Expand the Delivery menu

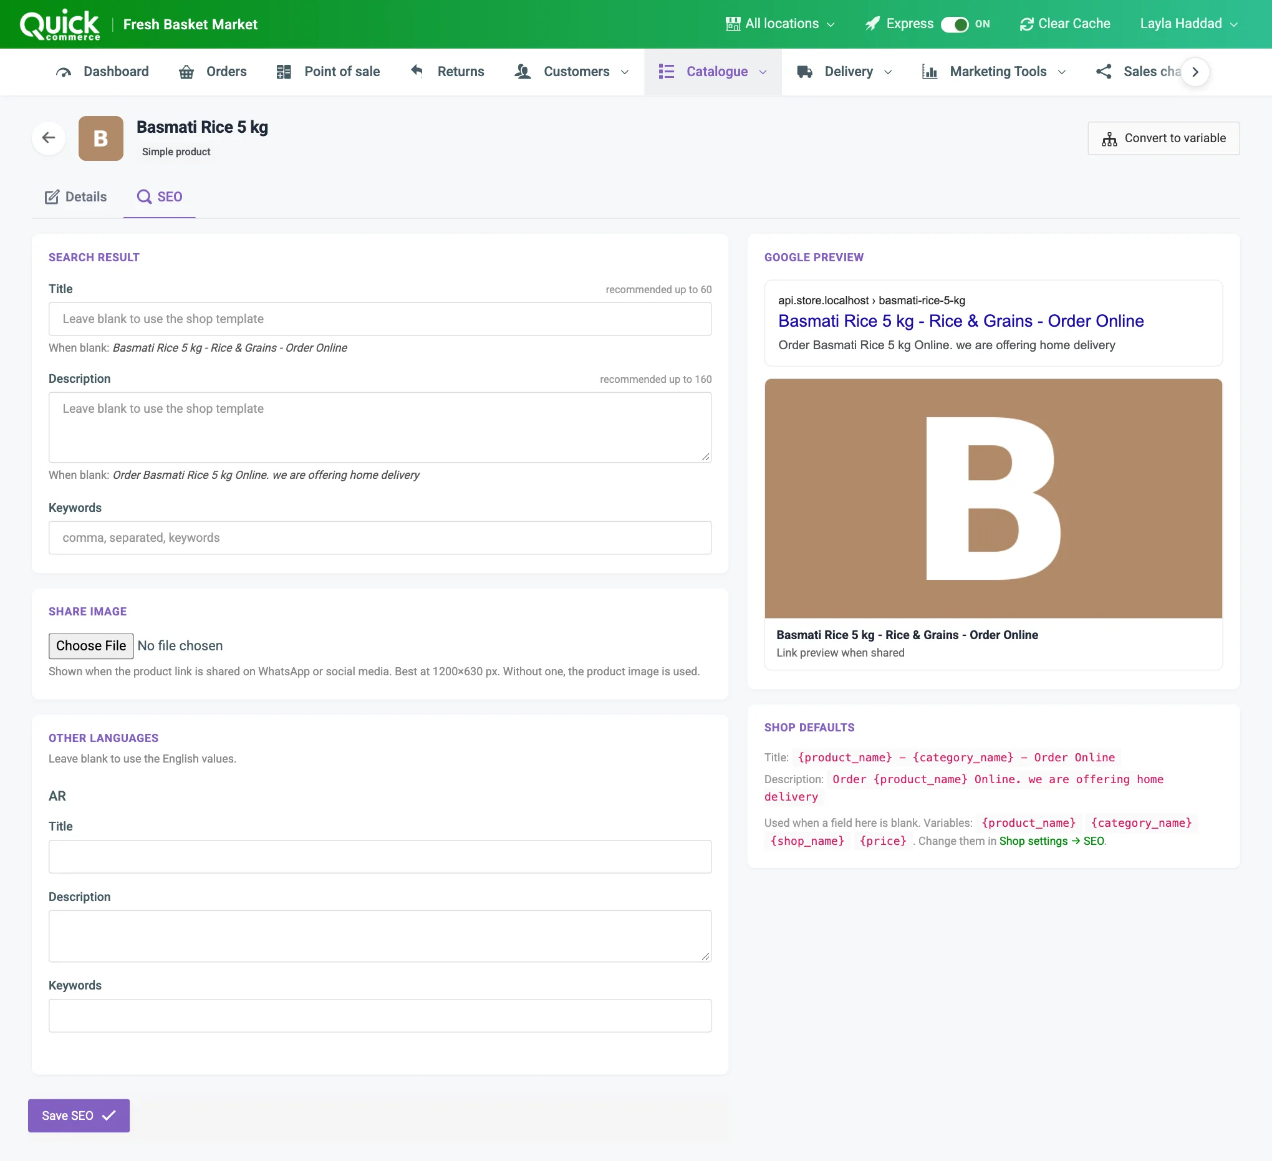844,72
